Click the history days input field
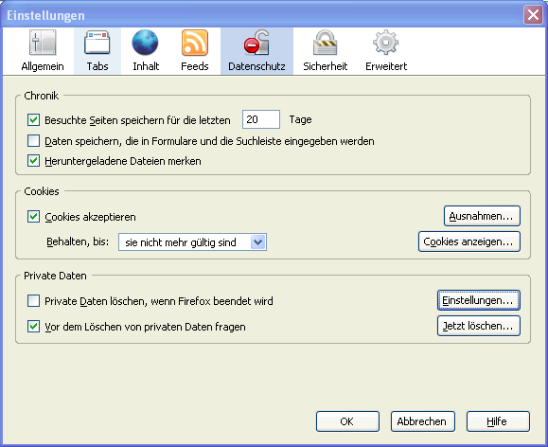 pos(261,119)
